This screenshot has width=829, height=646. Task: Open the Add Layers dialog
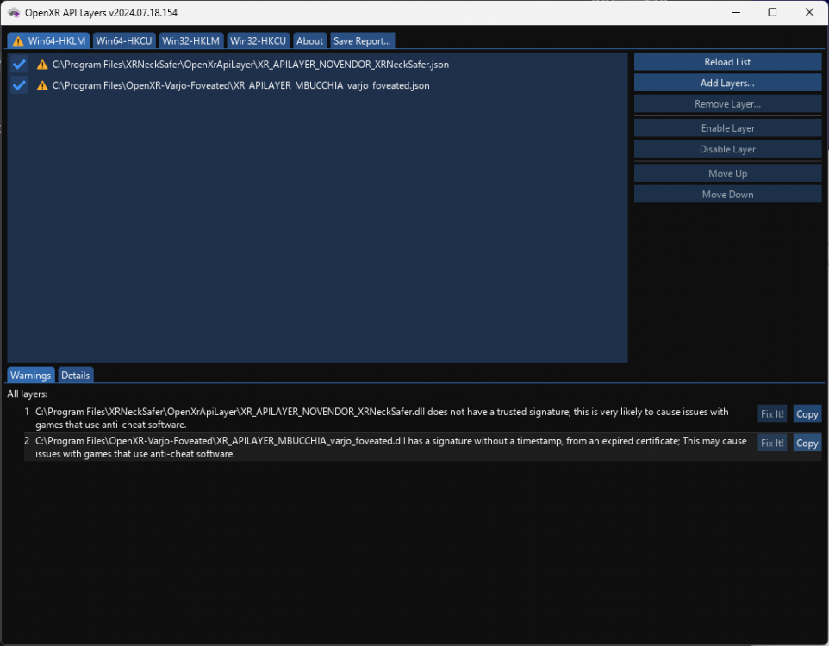(727, 83)
